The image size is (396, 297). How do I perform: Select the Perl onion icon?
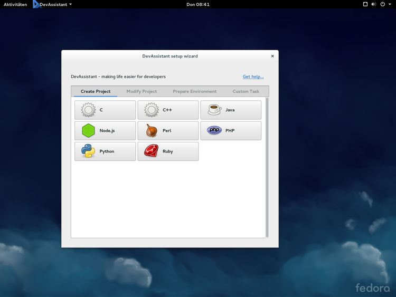152,131
